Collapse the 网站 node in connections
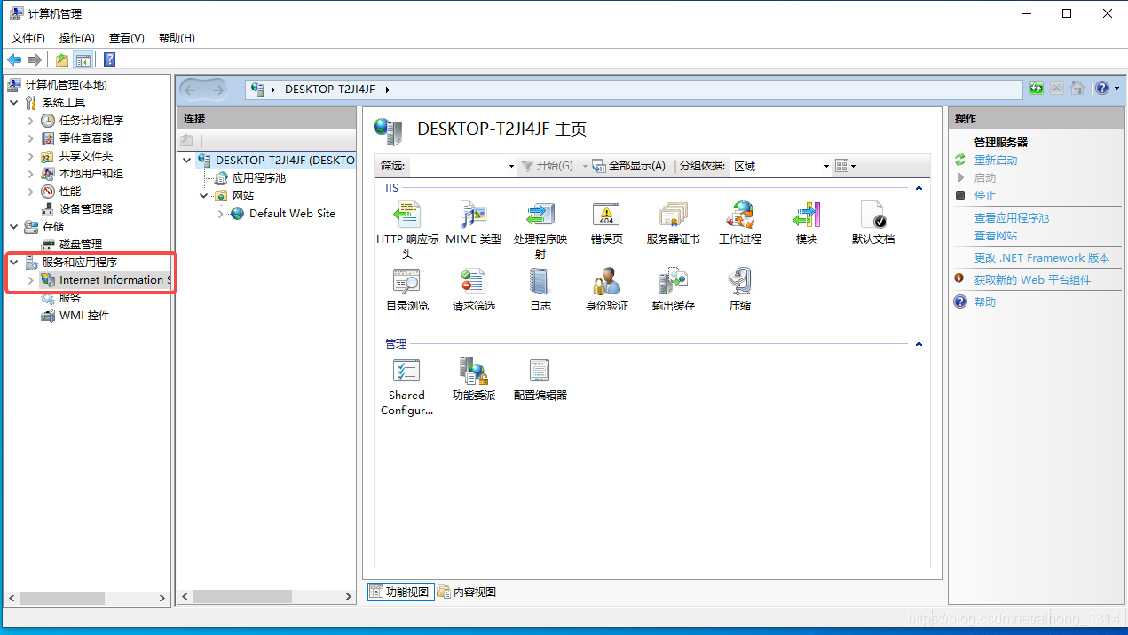The width and height of the screenshot is (1128, 635). [x=204, y=196]
